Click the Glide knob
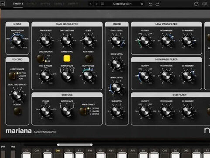The width and height of the screenshot is (210, 158). click(x=88, y=40)
